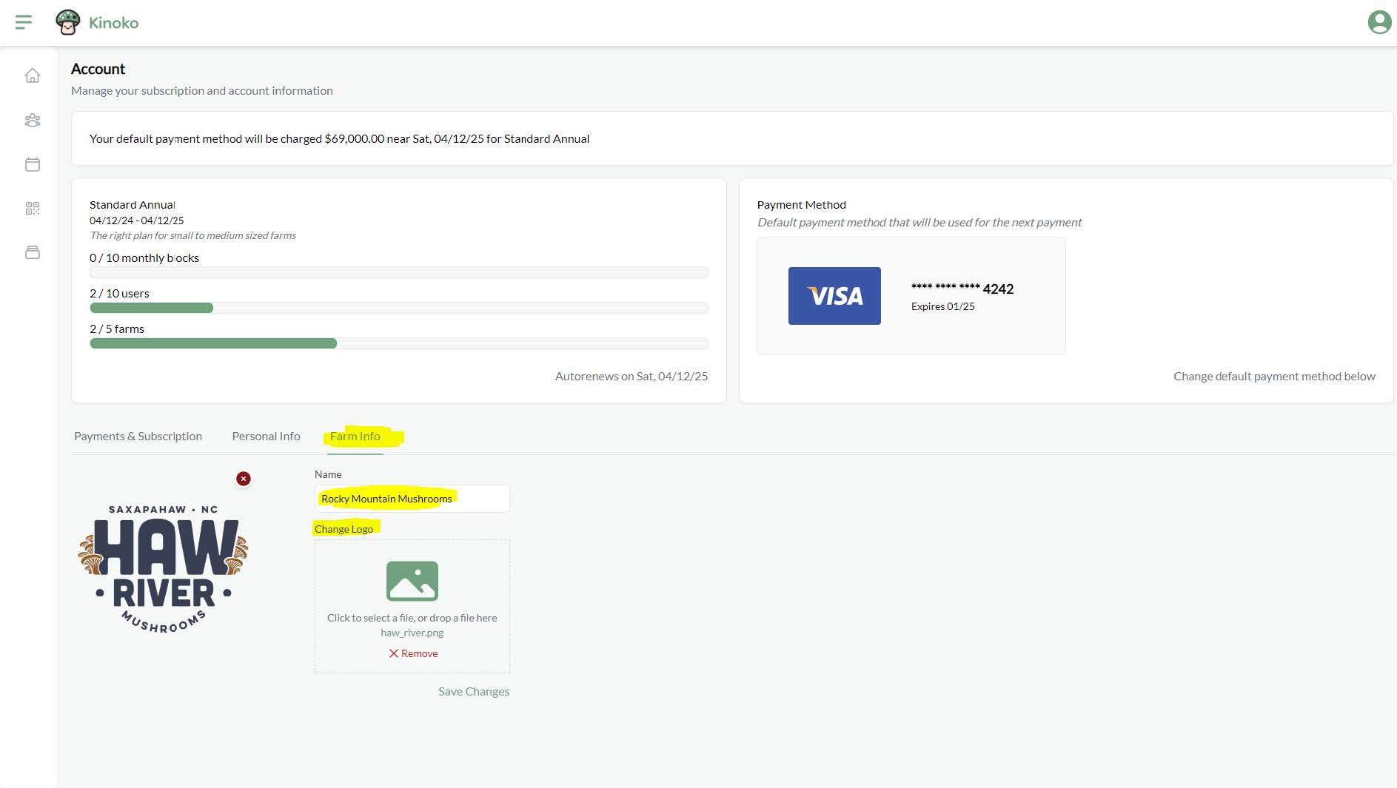Select the Visa card payment method
This screenshot has height=788, width=1397.
tap(911, 296)
